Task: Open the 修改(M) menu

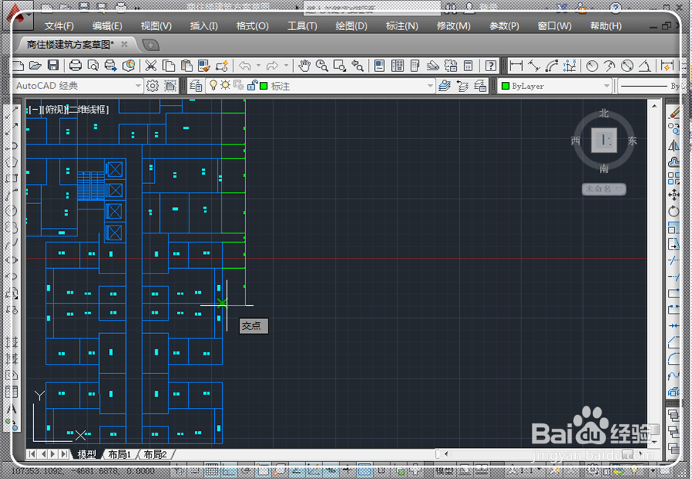Action: click(453, 26)
